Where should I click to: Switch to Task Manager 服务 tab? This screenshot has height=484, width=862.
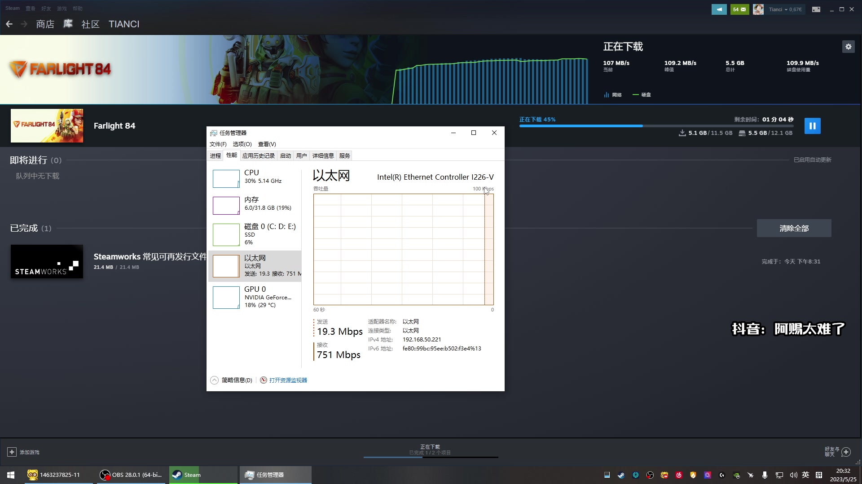[x=345, y=156]
